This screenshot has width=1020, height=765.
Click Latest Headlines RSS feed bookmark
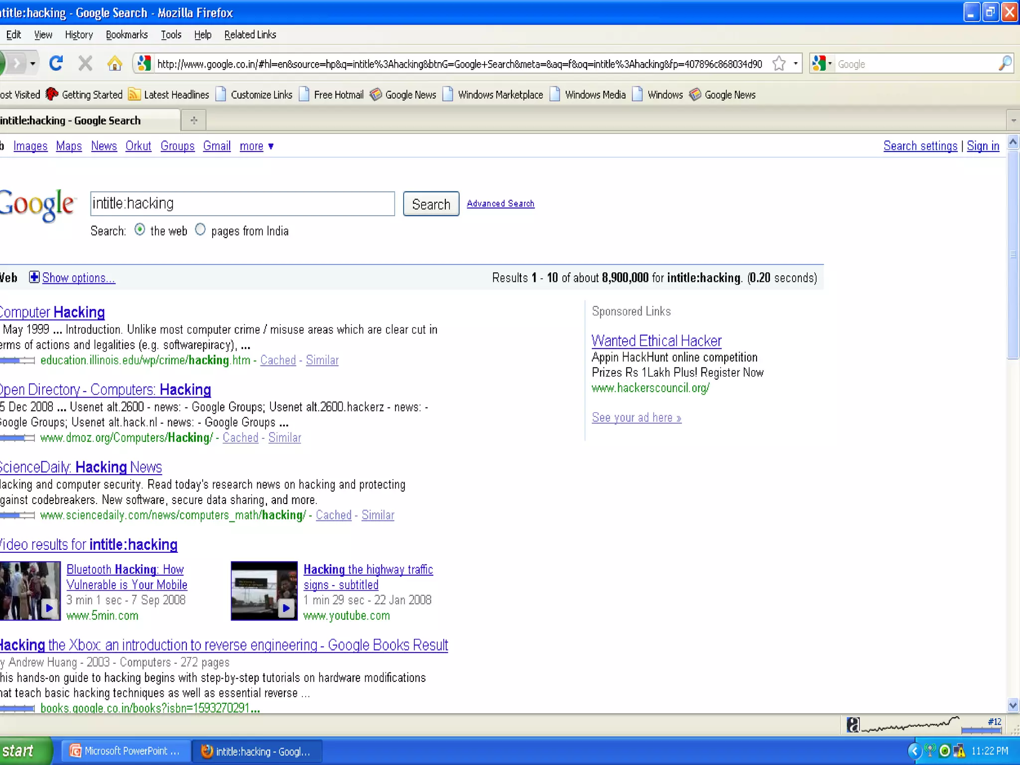(x=169, y=95)
